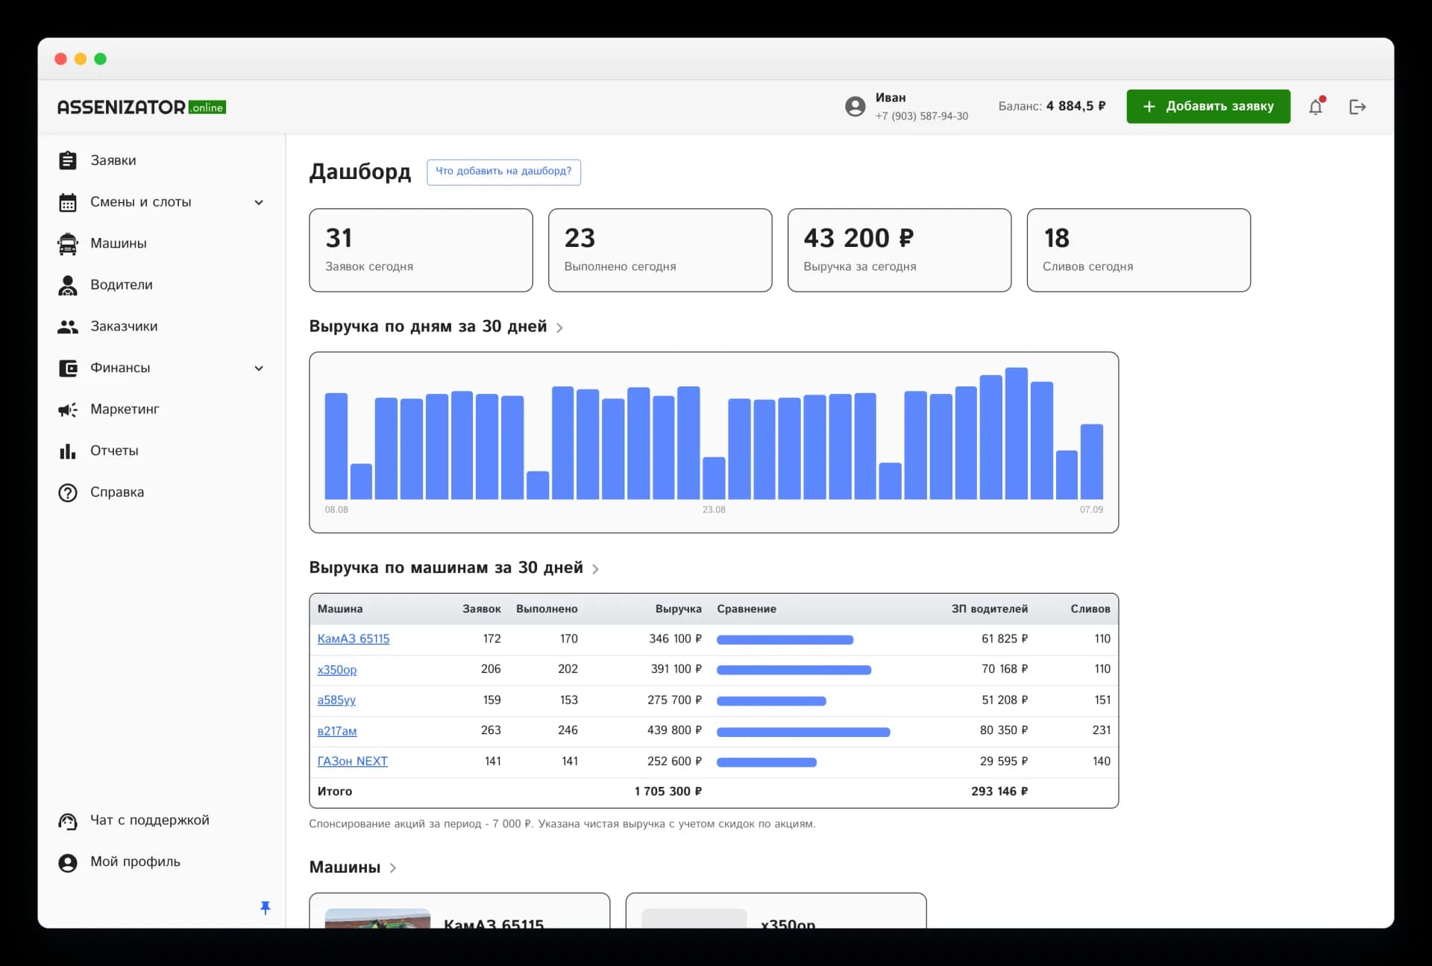1432x966 pixels.
Task: Open the КамАЗ 65115 table link
Action: pos(354,639)
